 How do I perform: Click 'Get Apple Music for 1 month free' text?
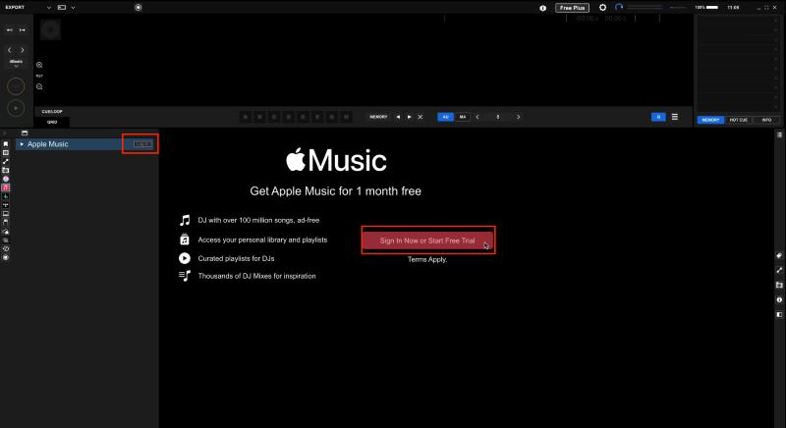click(x=335, y=191)
